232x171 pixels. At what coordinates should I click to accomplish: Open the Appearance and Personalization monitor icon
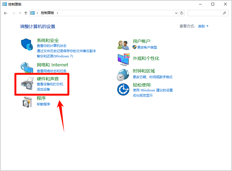(x=124, y=60)
